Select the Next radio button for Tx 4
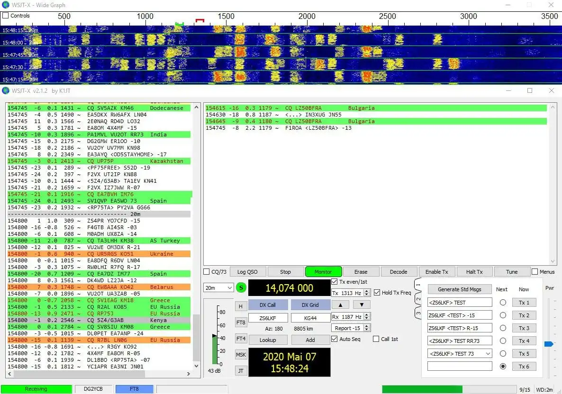The image size is (562, 394). 503,340
